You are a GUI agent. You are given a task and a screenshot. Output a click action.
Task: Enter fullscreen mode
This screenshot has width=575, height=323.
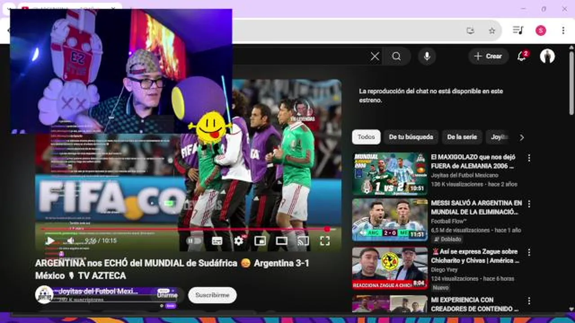click(x=325, y=241)
